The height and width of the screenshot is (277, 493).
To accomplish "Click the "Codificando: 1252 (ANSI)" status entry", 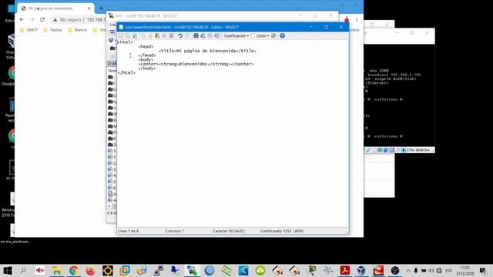I will [x=282, y=231].
